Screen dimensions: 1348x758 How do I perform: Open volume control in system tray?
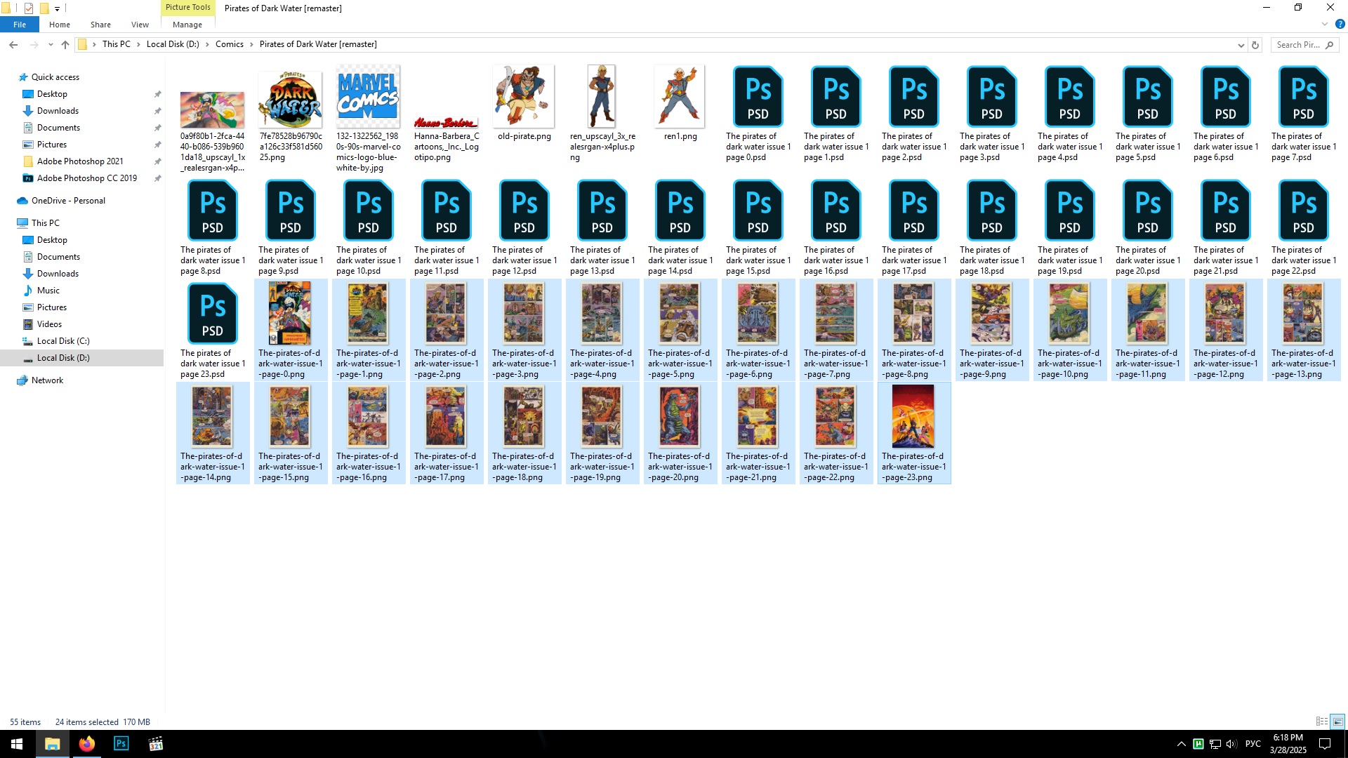pos(1231,744)
